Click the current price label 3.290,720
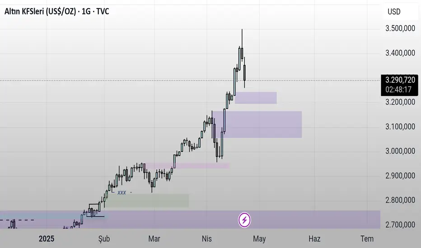The height and width of the screenshot is (248, 421). click(x=399, y=80)
